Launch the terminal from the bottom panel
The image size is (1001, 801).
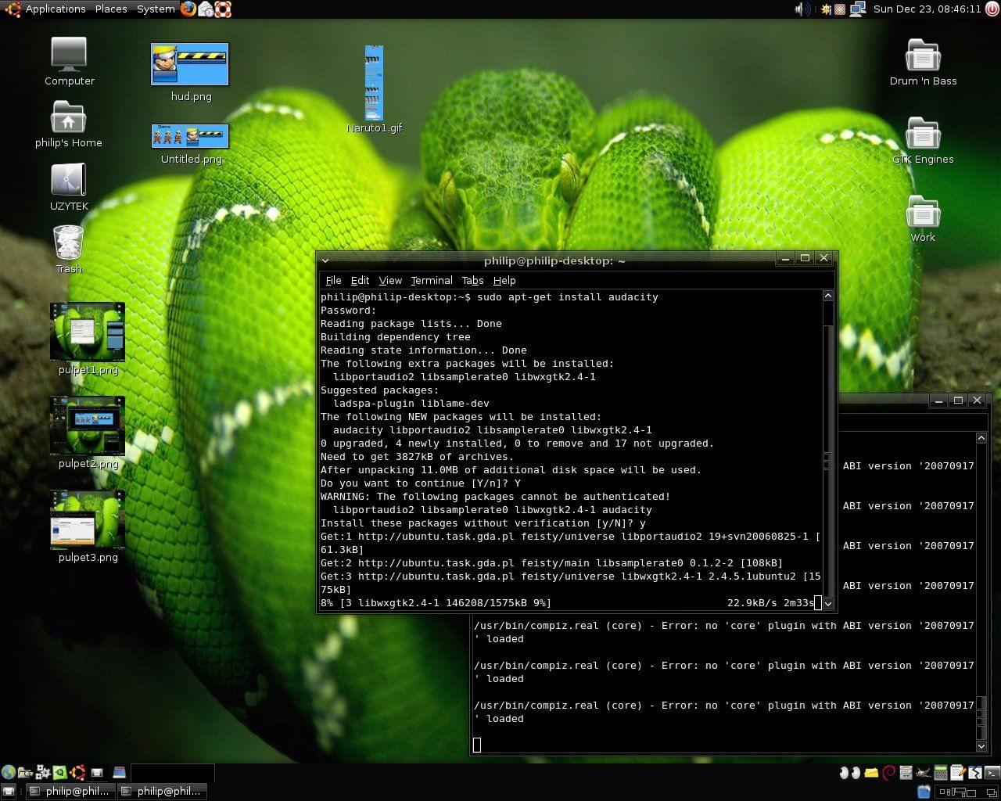point(992,773)
